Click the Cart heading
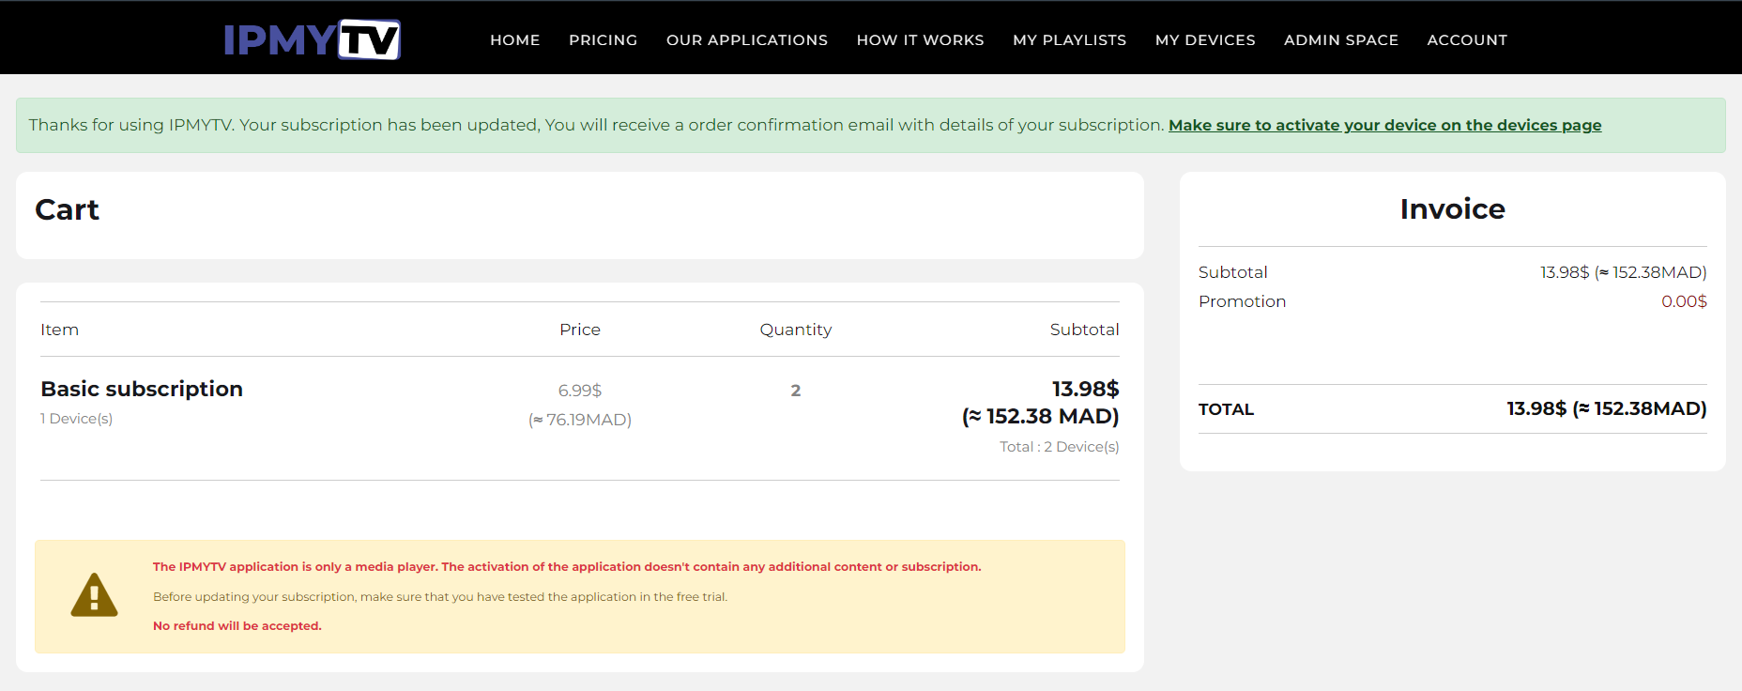This screenshot has width=1742, height=691. point(67,209)
